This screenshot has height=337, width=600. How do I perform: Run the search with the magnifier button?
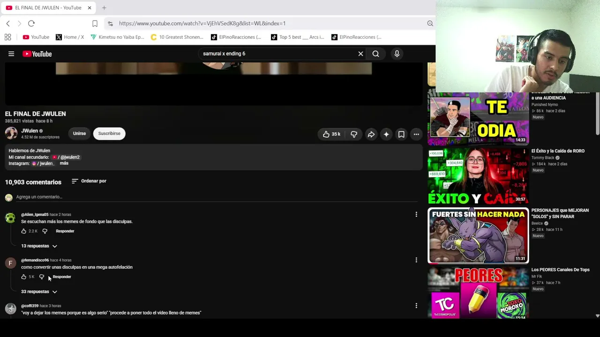point(375,54)
